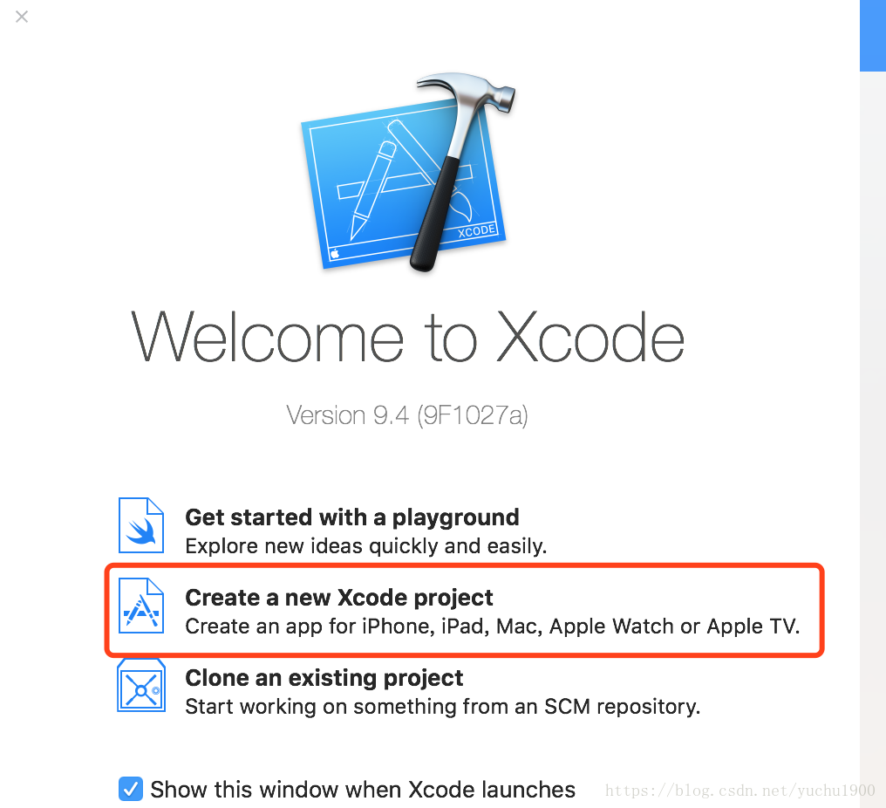Click 'Create an app for iPhone, iPad' description
Viewport: 886px width, 808px height.
click(x=492, y=627)
